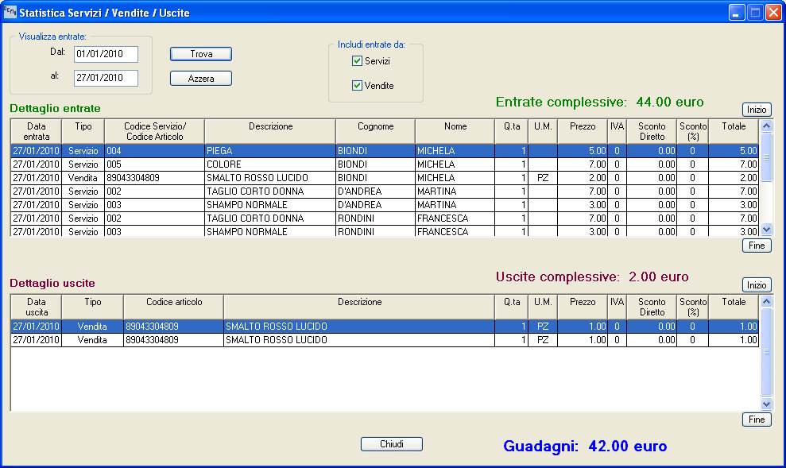Click the Trova search button
786x468 pixels.
point(201,54)
